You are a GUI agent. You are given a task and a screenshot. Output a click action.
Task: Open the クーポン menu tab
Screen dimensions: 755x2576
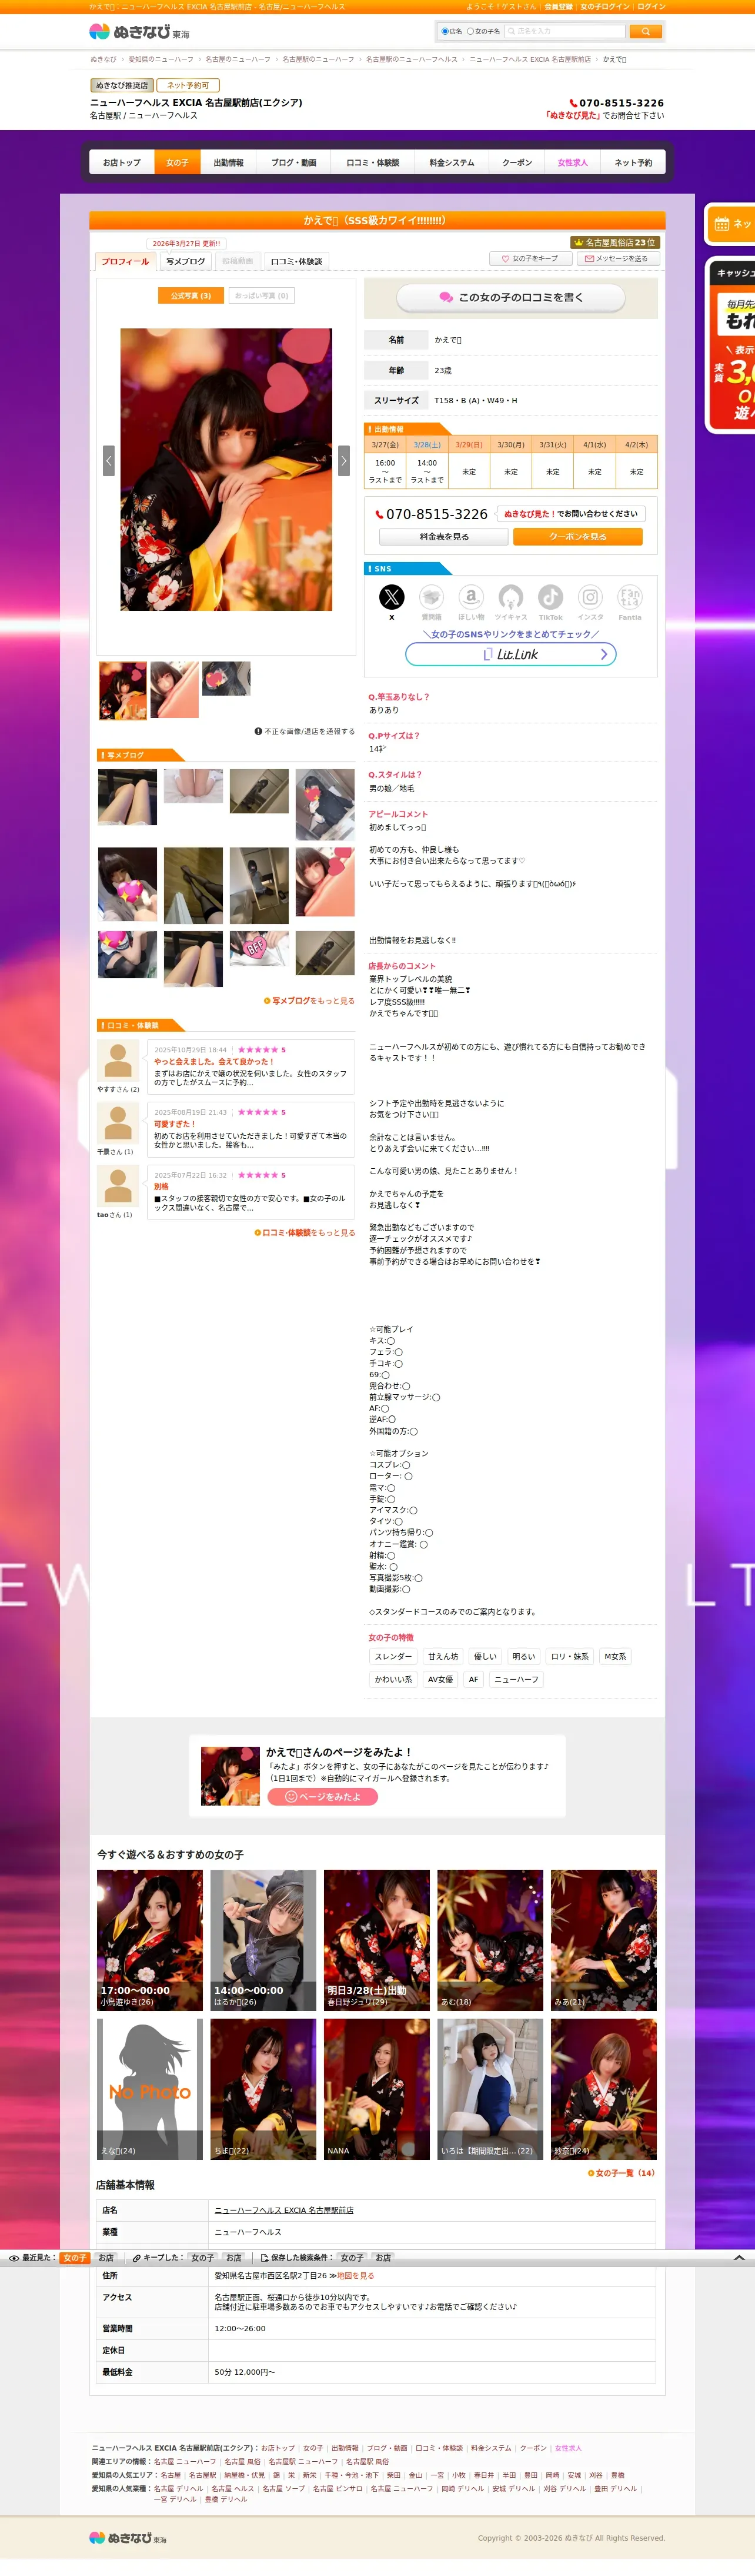point(517,162)
